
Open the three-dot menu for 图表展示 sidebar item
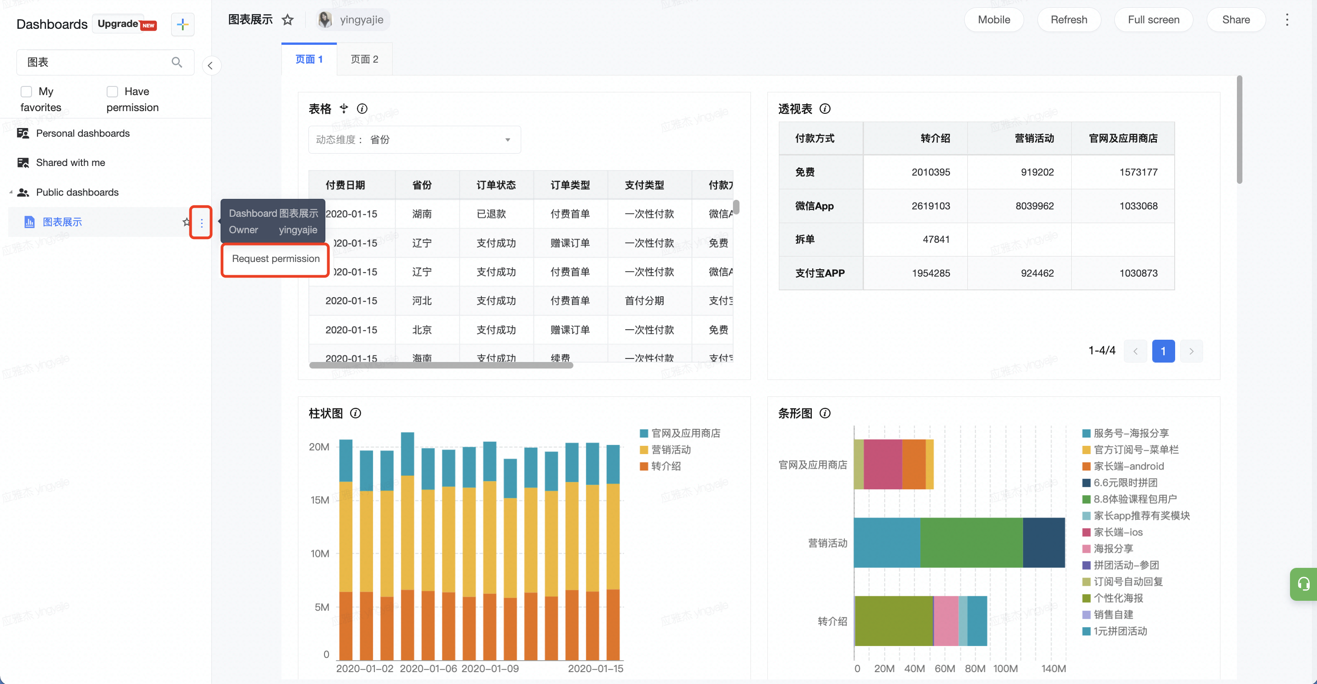point(201,223)
